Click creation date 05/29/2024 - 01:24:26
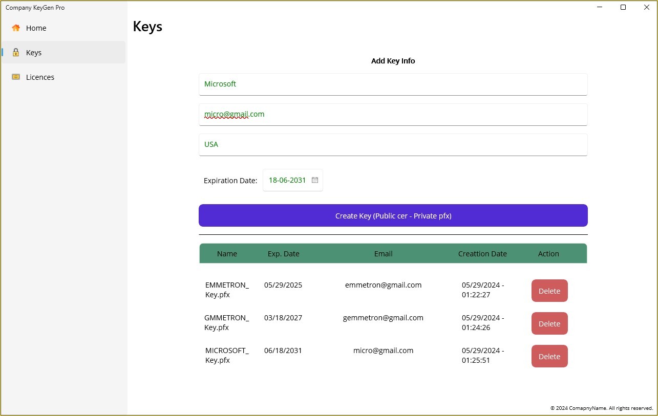658x416 pixels. click(483, 322)
